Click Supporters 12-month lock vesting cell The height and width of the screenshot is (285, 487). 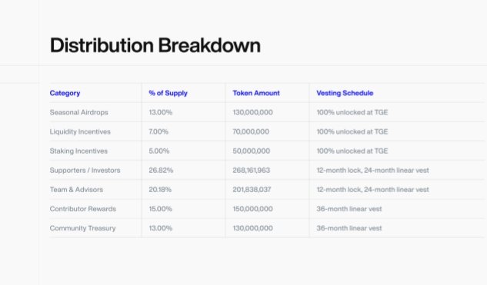(372, 171)
